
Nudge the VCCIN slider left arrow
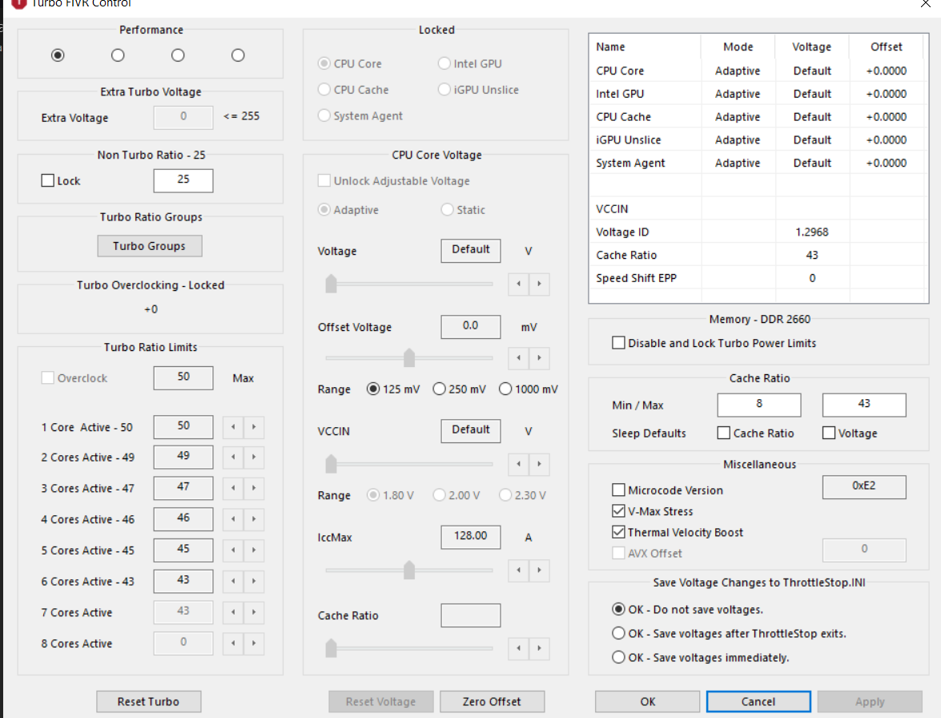pos(518,464)
